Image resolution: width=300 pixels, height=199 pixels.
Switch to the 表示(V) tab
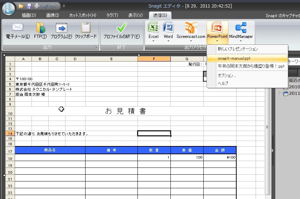(x=135, y=15)
